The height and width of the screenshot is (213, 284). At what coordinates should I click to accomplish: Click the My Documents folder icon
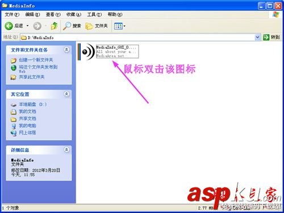[14, 112]
